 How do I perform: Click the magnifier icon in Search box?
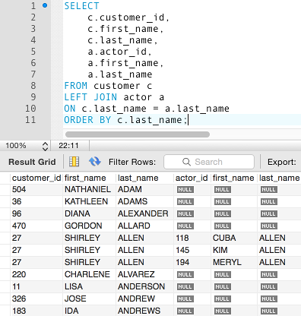point(186,162)
